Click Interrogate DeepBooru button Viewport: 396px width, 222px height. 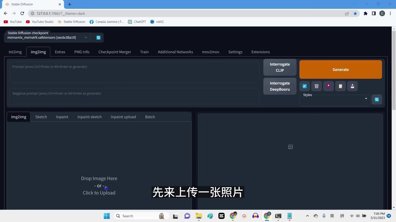(x=280, y=86)
